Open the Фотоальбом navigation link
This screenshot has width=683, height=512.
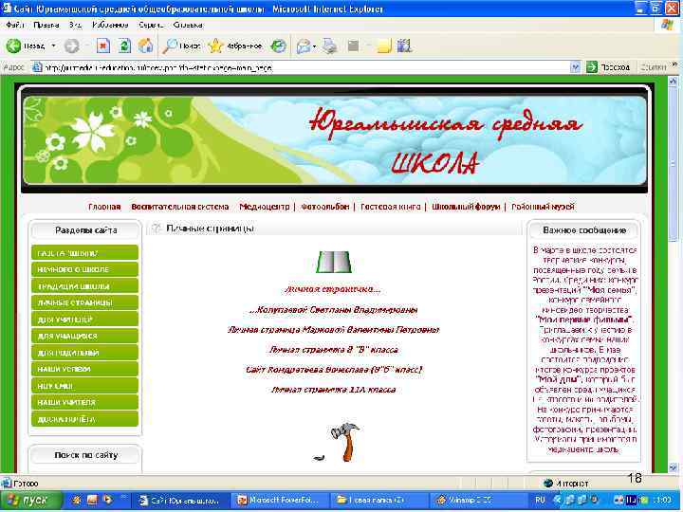[325, 207]
